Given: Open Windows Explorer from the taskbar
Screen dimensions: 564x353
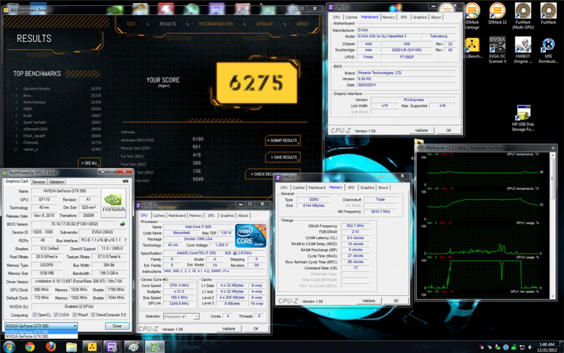Looking at the screenshot, I should [71, 347].
